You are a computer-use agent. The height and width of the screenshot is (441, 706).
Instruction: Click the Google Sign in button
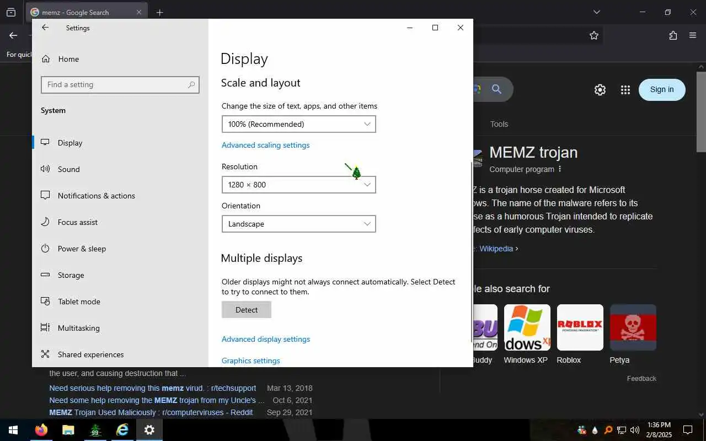(662, 89)
